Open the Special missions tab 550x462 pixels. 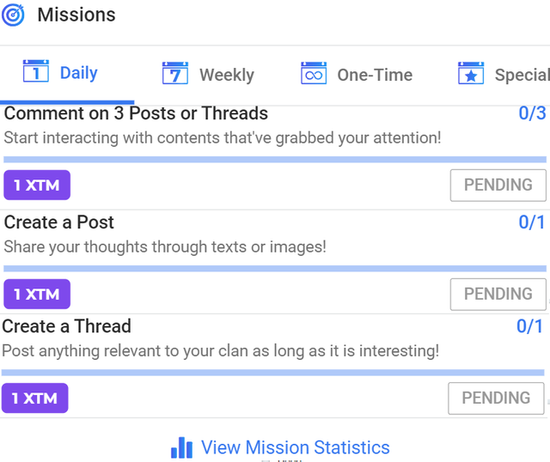pos(503,74)
